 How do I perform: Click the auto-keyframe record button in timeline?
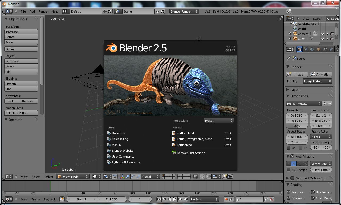point(226,199)
